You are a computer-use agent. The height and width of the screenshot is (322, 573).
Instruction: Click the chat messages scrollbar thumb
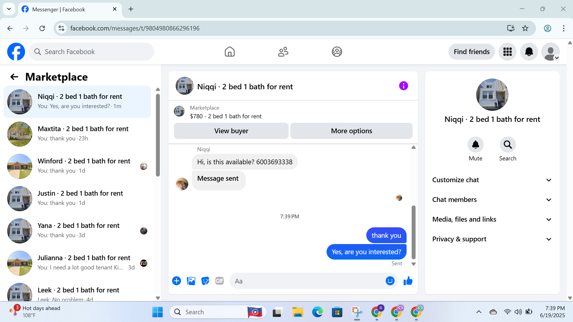tap(413, 232)
